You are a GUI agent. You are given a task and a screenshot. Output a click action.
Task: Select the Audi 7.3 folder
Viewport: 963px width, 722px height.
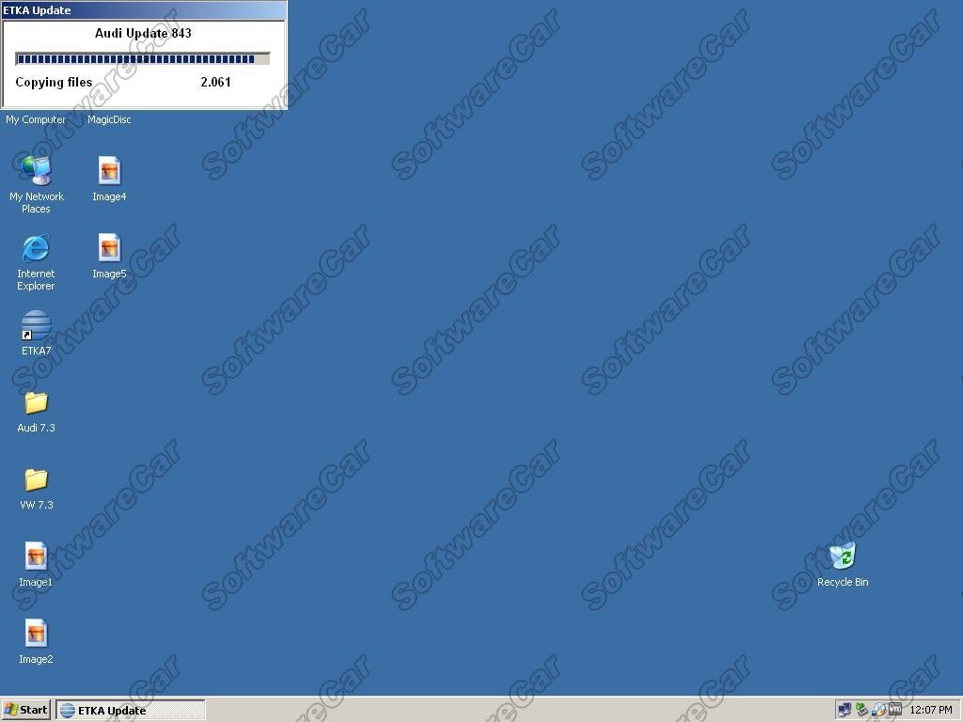(x=37, y=410)
